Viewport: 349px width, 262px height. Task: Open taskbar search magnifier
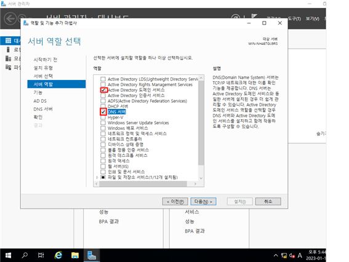(x=25, y=255)
